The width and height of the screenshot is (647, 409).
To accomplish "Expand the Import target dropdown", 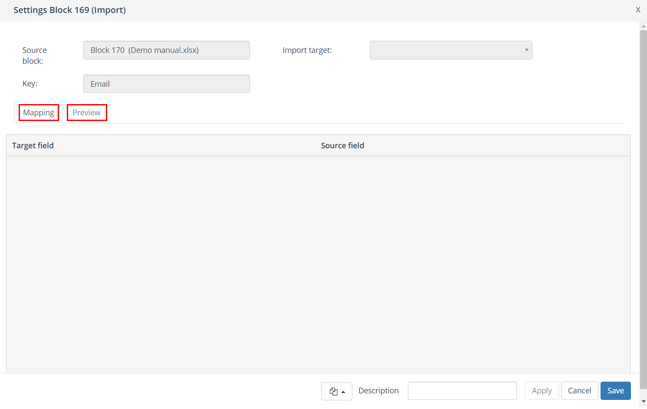I will (451, 50).
